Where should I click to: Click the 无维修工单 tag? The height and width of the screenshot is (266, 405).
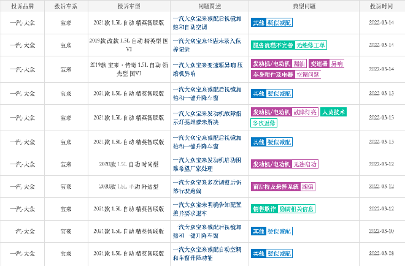310,45
